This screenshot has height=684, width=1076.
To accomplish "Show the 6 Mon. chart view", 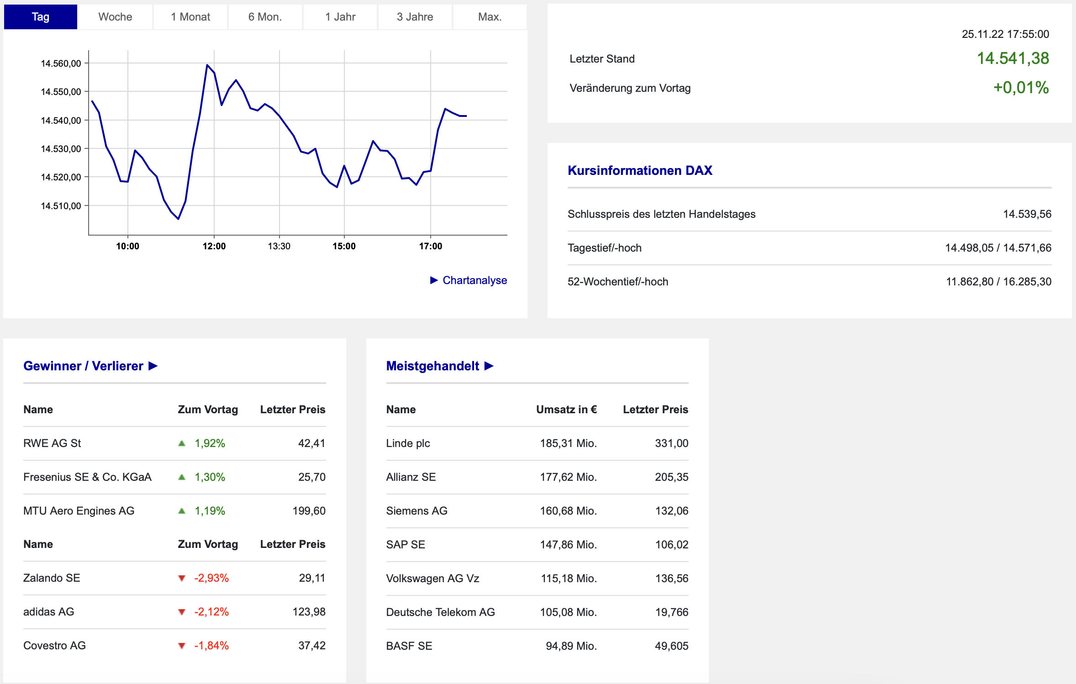I will tap(265, 17).
